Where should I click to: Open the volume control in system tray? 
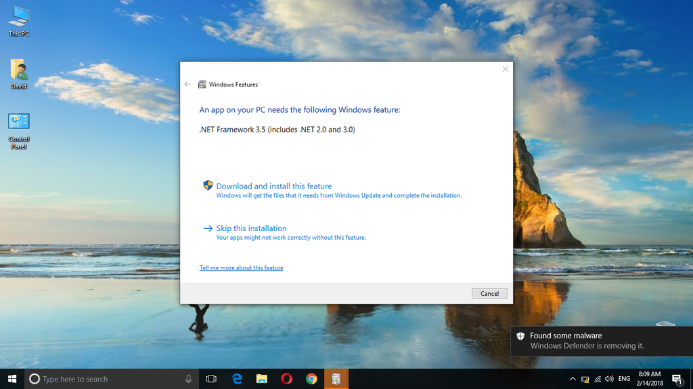(609, 379)
